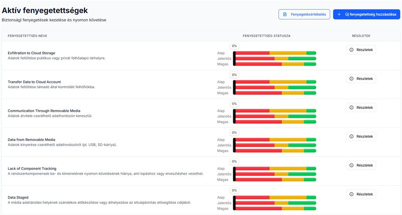Click Jelentős bar for Communication Through Removable Media
The height and width of the screenshot is (215, 402).
click(x=275, y=116)
